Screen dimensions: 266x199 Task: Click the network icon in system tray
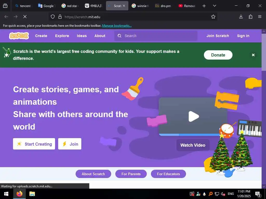(x=217, y=194)
